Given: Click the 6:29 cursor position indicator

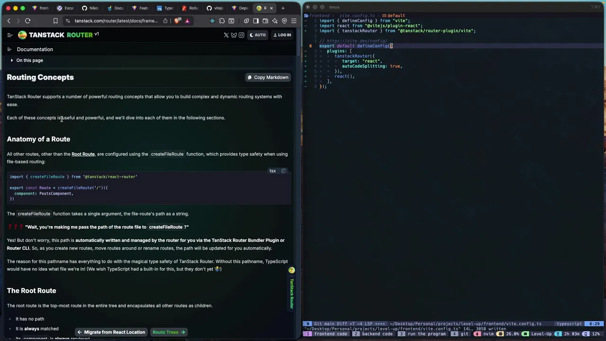Looking at the screenshot, I should (x=595, y=324).
